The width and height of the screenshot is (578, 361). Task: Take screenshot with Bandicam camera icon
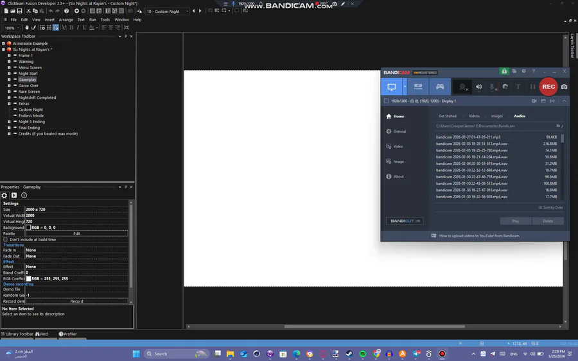pos(564,87)
